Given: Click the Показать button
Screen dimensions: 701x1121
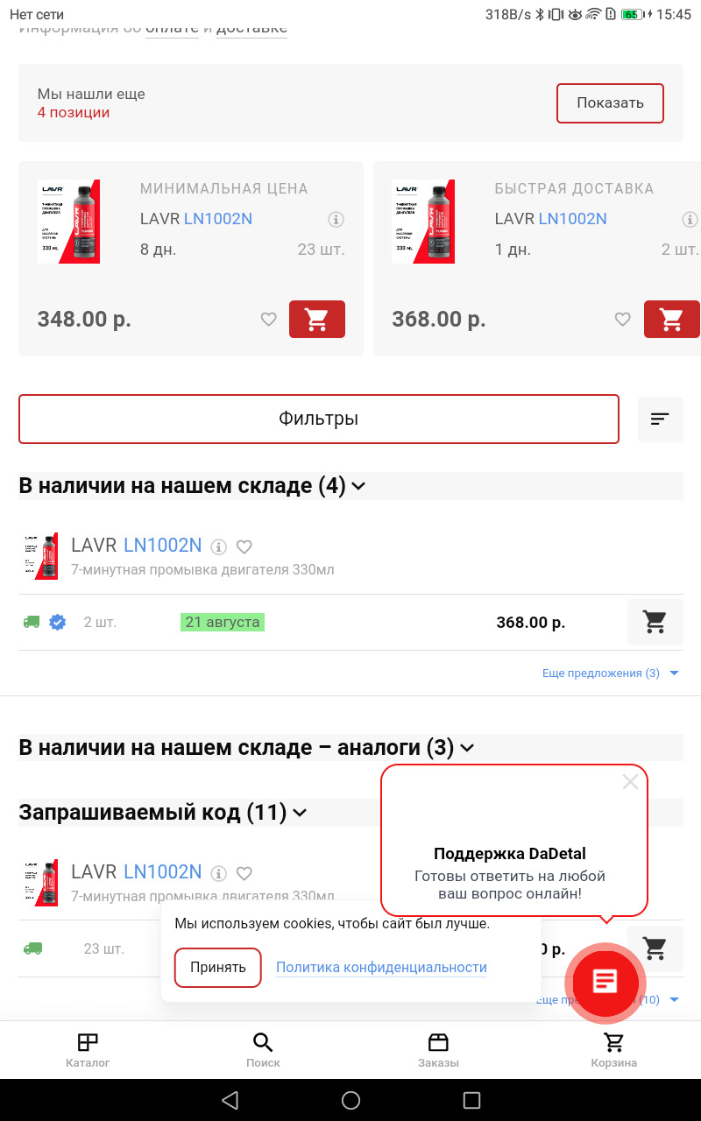Looking at the screenshot, I should (610, 103).
